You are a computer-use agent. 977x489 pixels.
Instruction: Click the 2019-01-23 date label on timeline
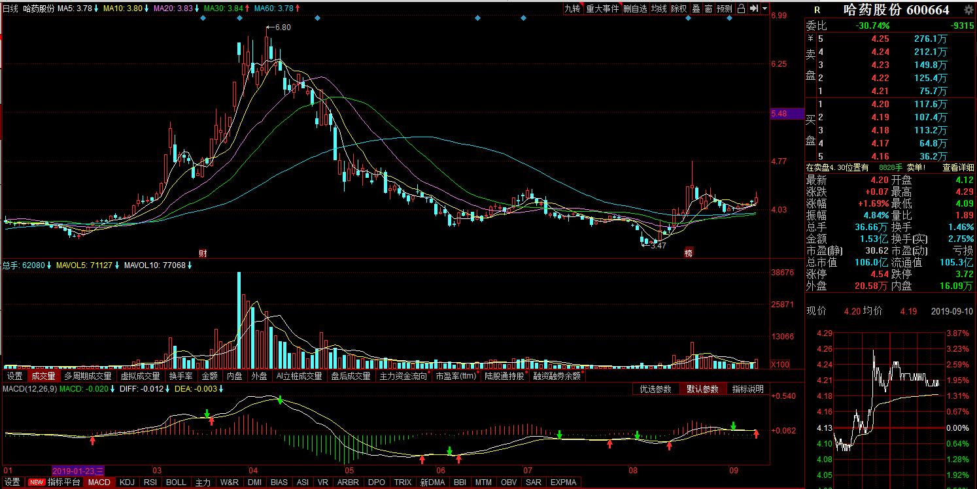(78, 471)
